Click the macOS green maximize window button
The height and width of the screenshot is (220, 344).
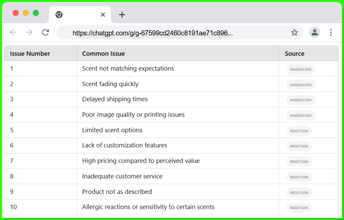(x=36, y=13)
